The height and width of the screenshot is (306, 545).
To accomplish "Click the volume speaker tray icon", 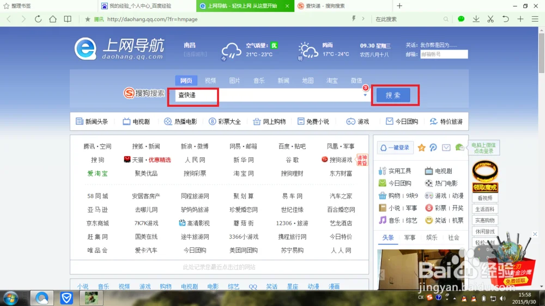I will click(502, 298).
